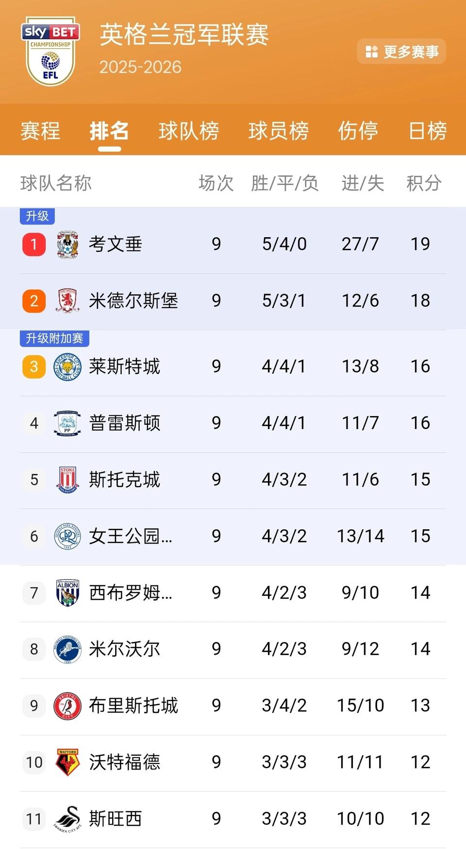Switch to the 赛程 tab
The height and width of the screenshot is (849, 466).
pos(40,131)
